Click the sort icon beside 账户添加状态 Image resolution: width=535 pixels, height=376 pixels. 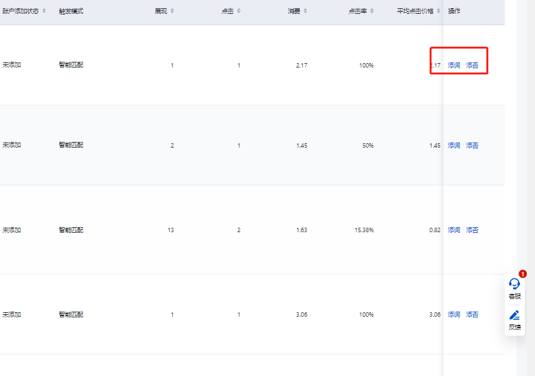(x=44, y=11)
